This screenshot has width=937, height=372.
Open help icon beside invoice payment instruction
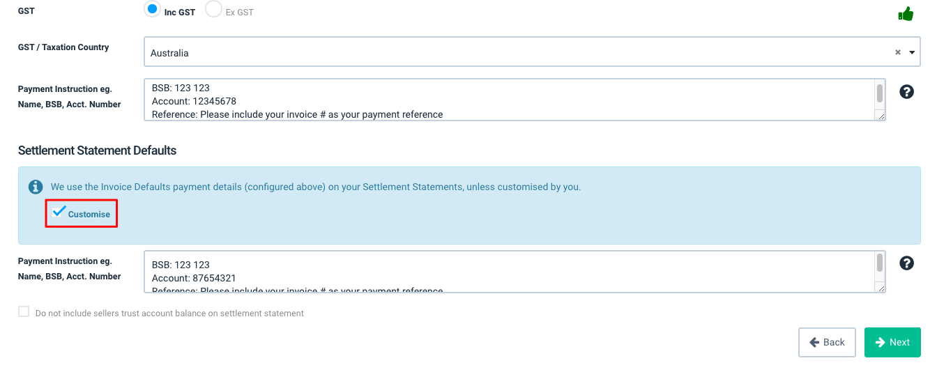click(x=906, y=91)
